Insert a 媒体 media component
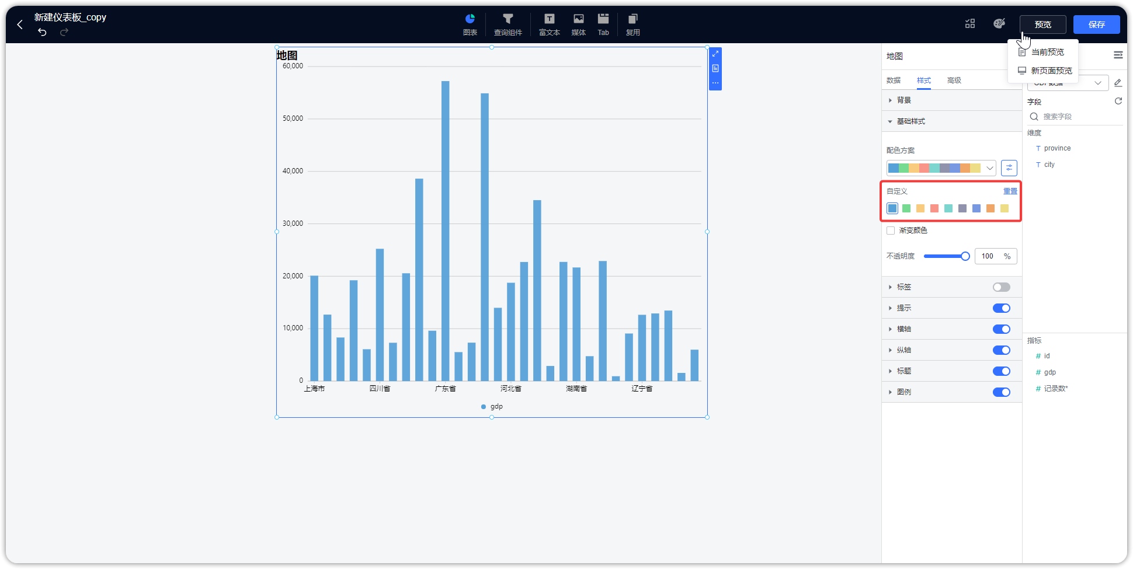 [x=579, y=25]
